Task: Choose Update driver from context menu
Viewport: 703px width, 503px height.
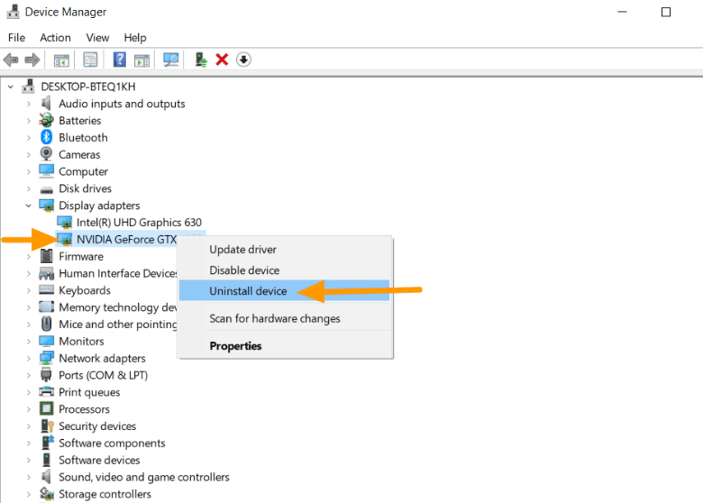Action: (x=286, y=250)
